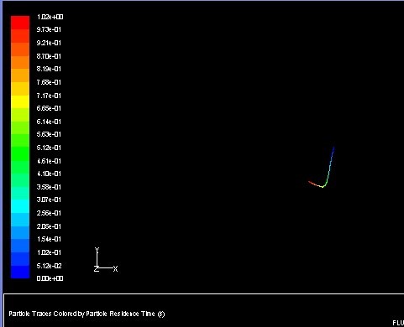Select the red-orange end of particle trace
The width and height of the screenshot is (404, 327).
point(312,183)
